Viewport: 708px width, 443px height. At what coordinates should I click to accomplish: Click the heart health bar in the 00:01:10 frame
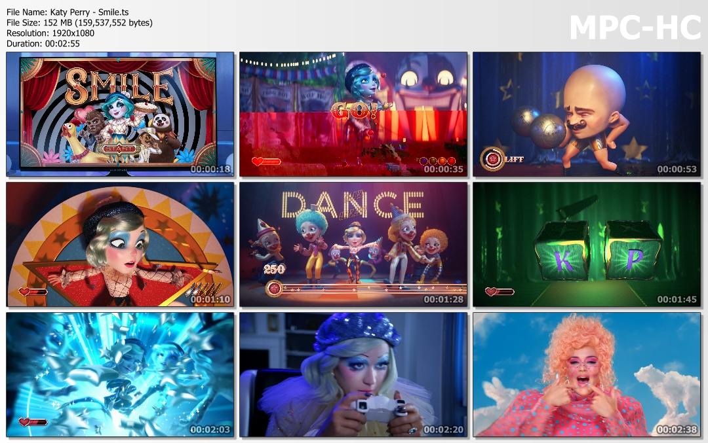[x=33, y=292]
